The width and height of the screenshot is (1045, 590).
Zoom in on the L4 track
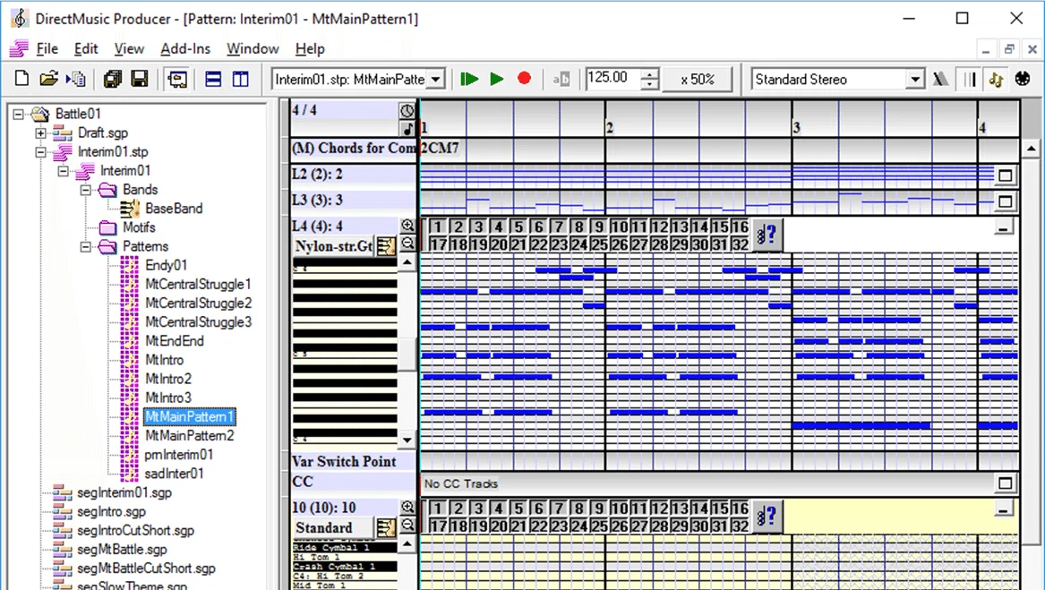pyautogui.click(x=407, y=226)
